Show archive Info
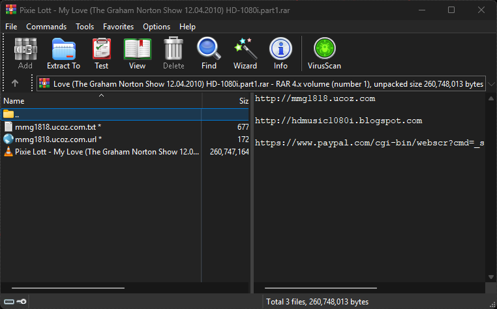Viewport: 497px width, 309px height. point(280,48)
